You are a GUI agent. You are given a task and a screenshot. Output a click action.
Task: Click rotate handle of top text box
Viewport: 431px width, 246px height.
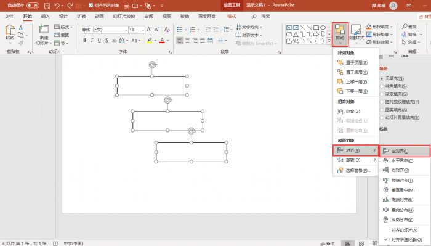pyautogui.click(x=153, y=65)
